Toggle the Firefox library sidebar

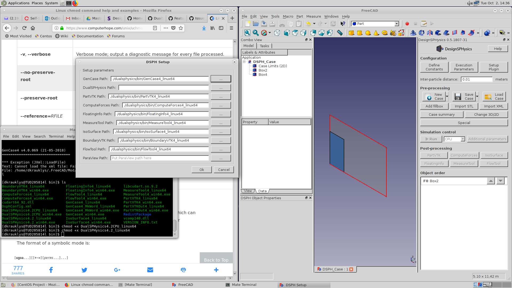click(x=212, y=28)
